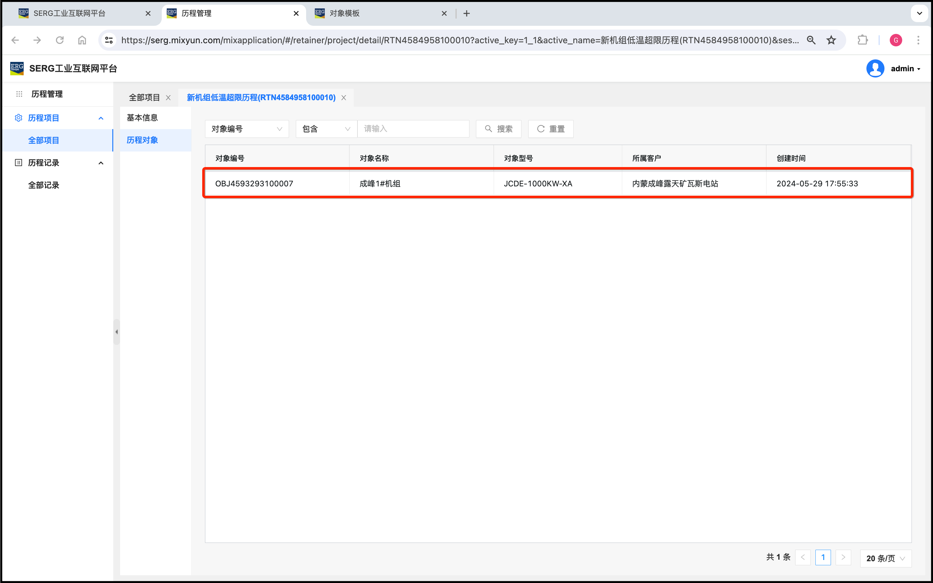Viewport: 933px width, 583px height.
Task: Click the admin user avatar icon
Action: coord(875,69)
